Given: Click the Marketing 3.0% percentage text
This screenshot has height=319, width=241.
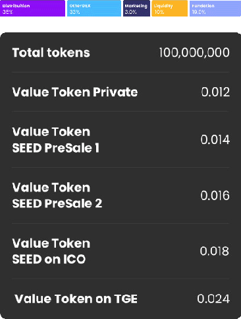Looking at the screenshot, I should tap(131, 12).
